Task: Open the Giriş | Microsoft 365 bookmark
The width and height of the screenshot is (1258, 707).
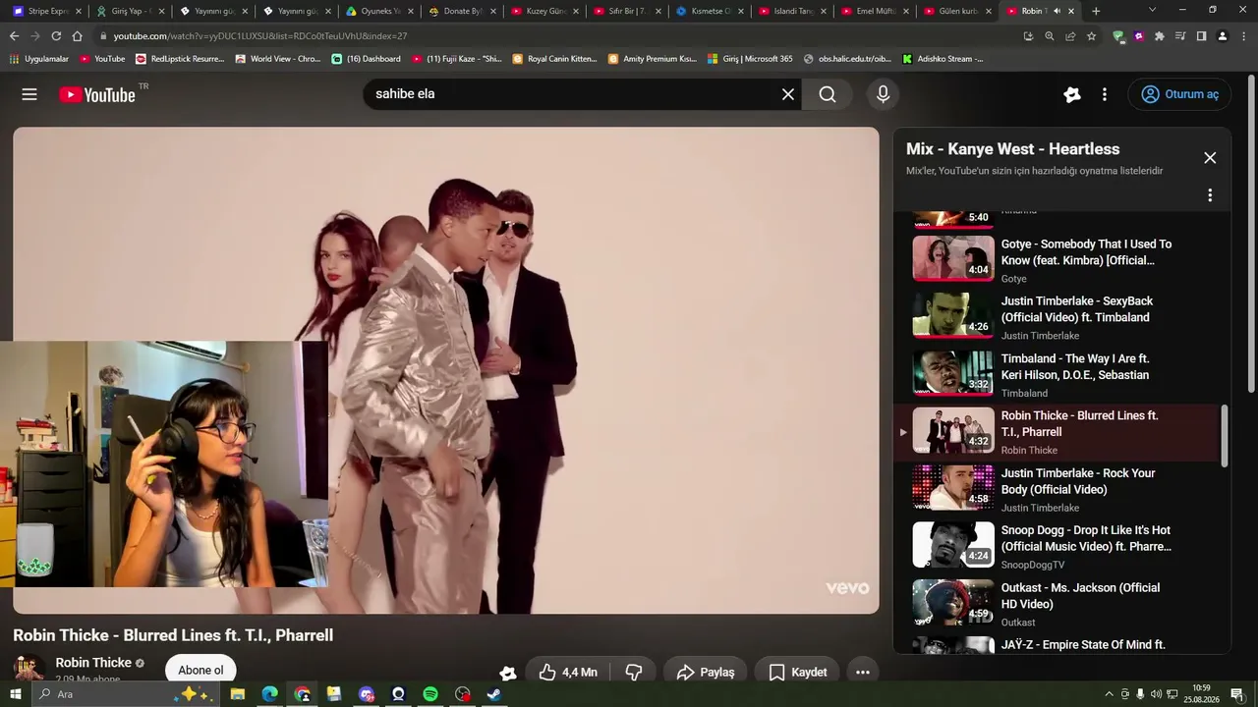Action: click(x=750, y=59)
